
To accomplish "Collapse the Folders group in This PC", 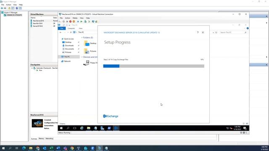I will tap(82, 37).
